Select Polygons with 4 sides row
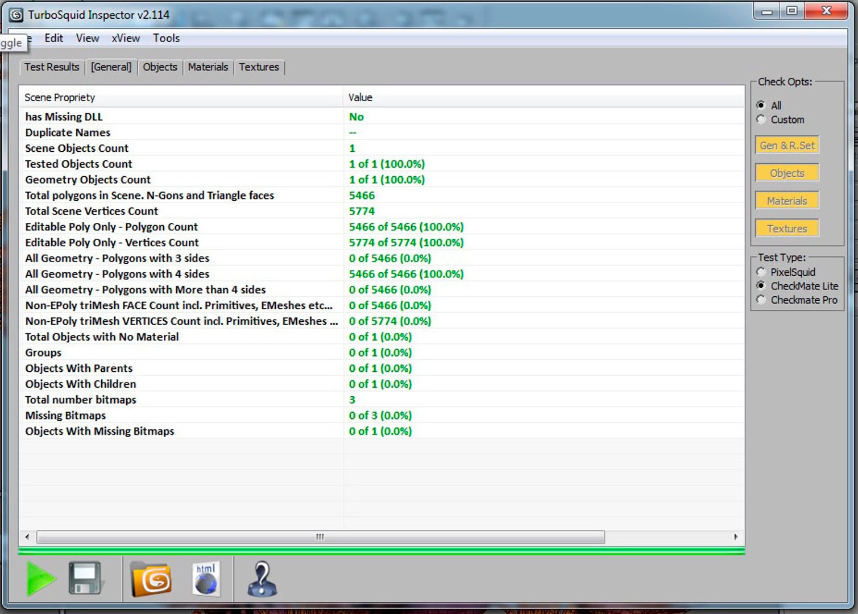This screenshot has width=858, height=614. coord(382,274)
